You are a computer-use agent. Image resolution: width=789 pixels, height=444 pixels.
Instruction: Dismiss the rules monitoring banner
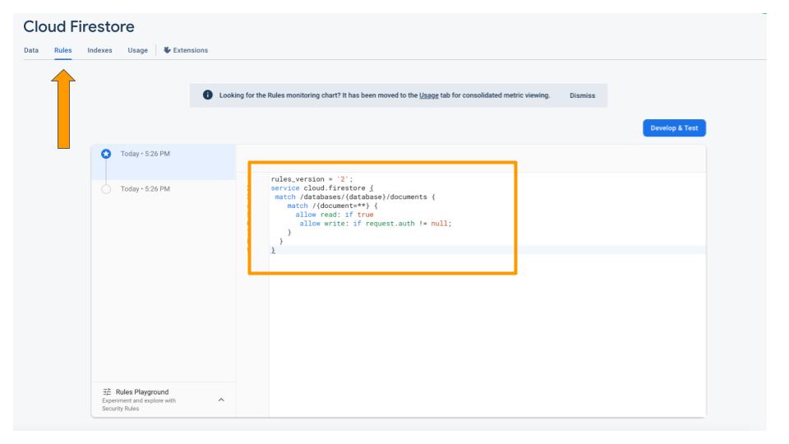582,95
